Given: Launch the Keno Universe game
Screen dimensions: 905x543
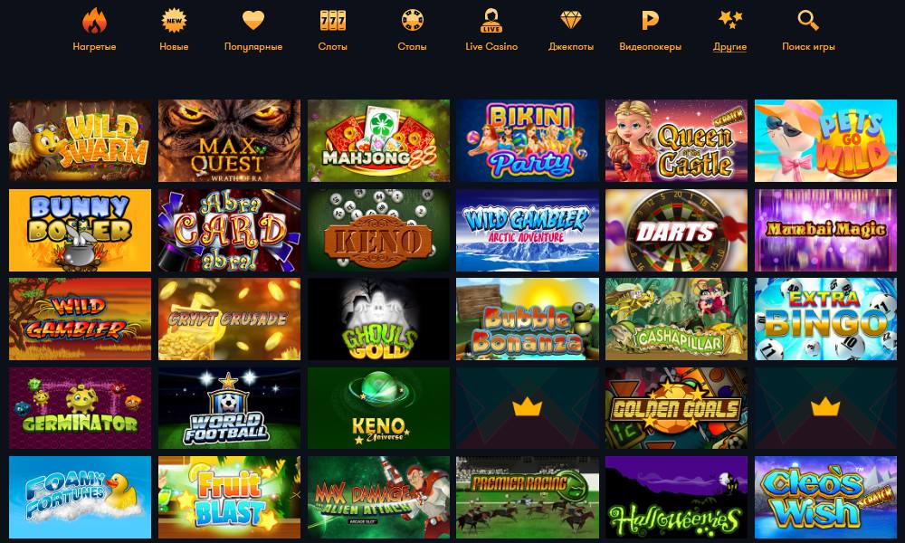Looking at the screenshot, I should point(378,408).
